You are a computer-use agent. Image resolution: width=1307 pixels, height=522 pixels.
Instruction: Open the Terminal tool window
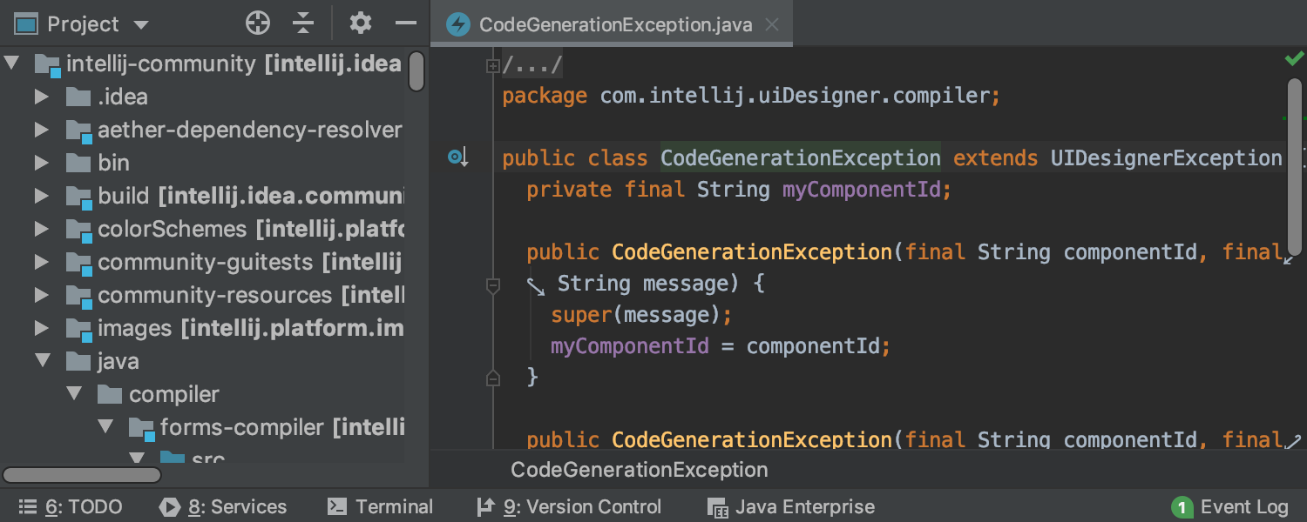pos(380,506)
